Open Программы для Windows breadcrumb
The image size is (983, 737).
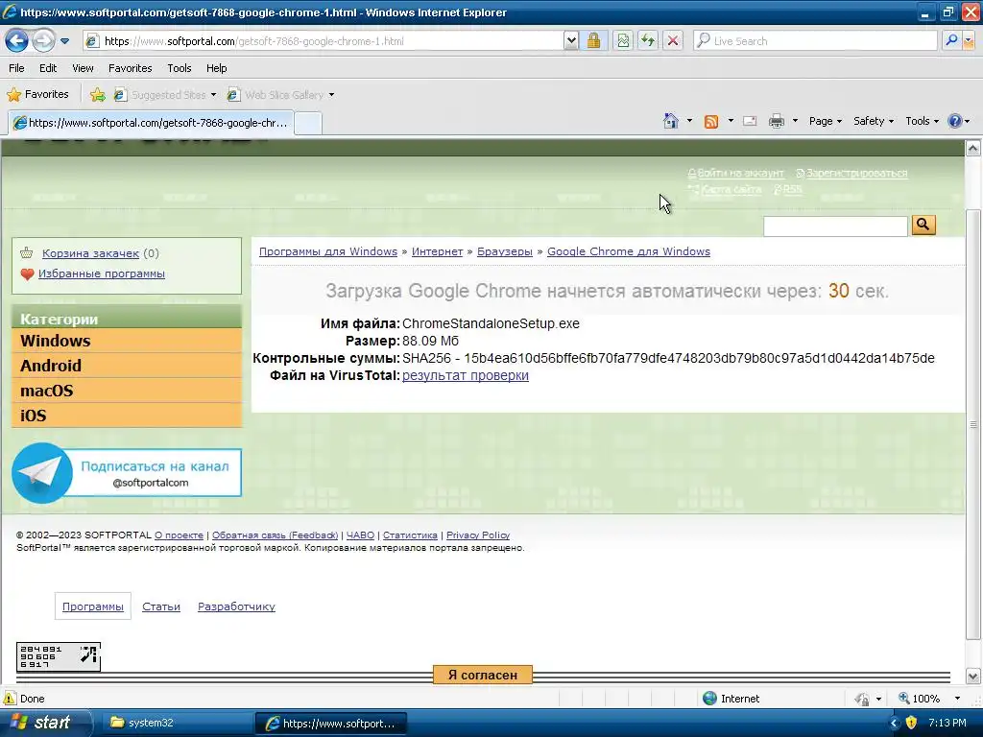[x=328, y=251]
